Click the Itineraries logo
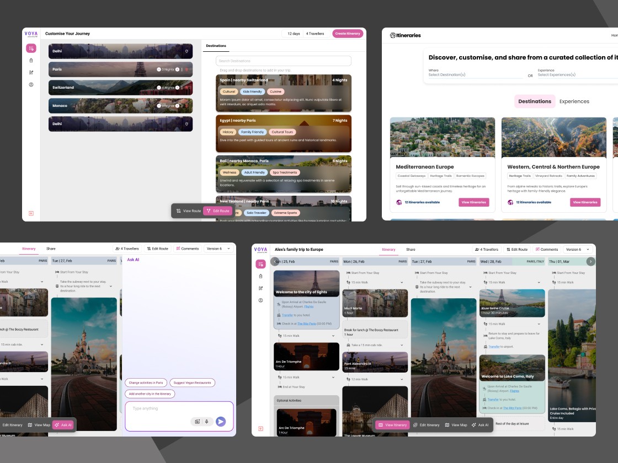 405,35
